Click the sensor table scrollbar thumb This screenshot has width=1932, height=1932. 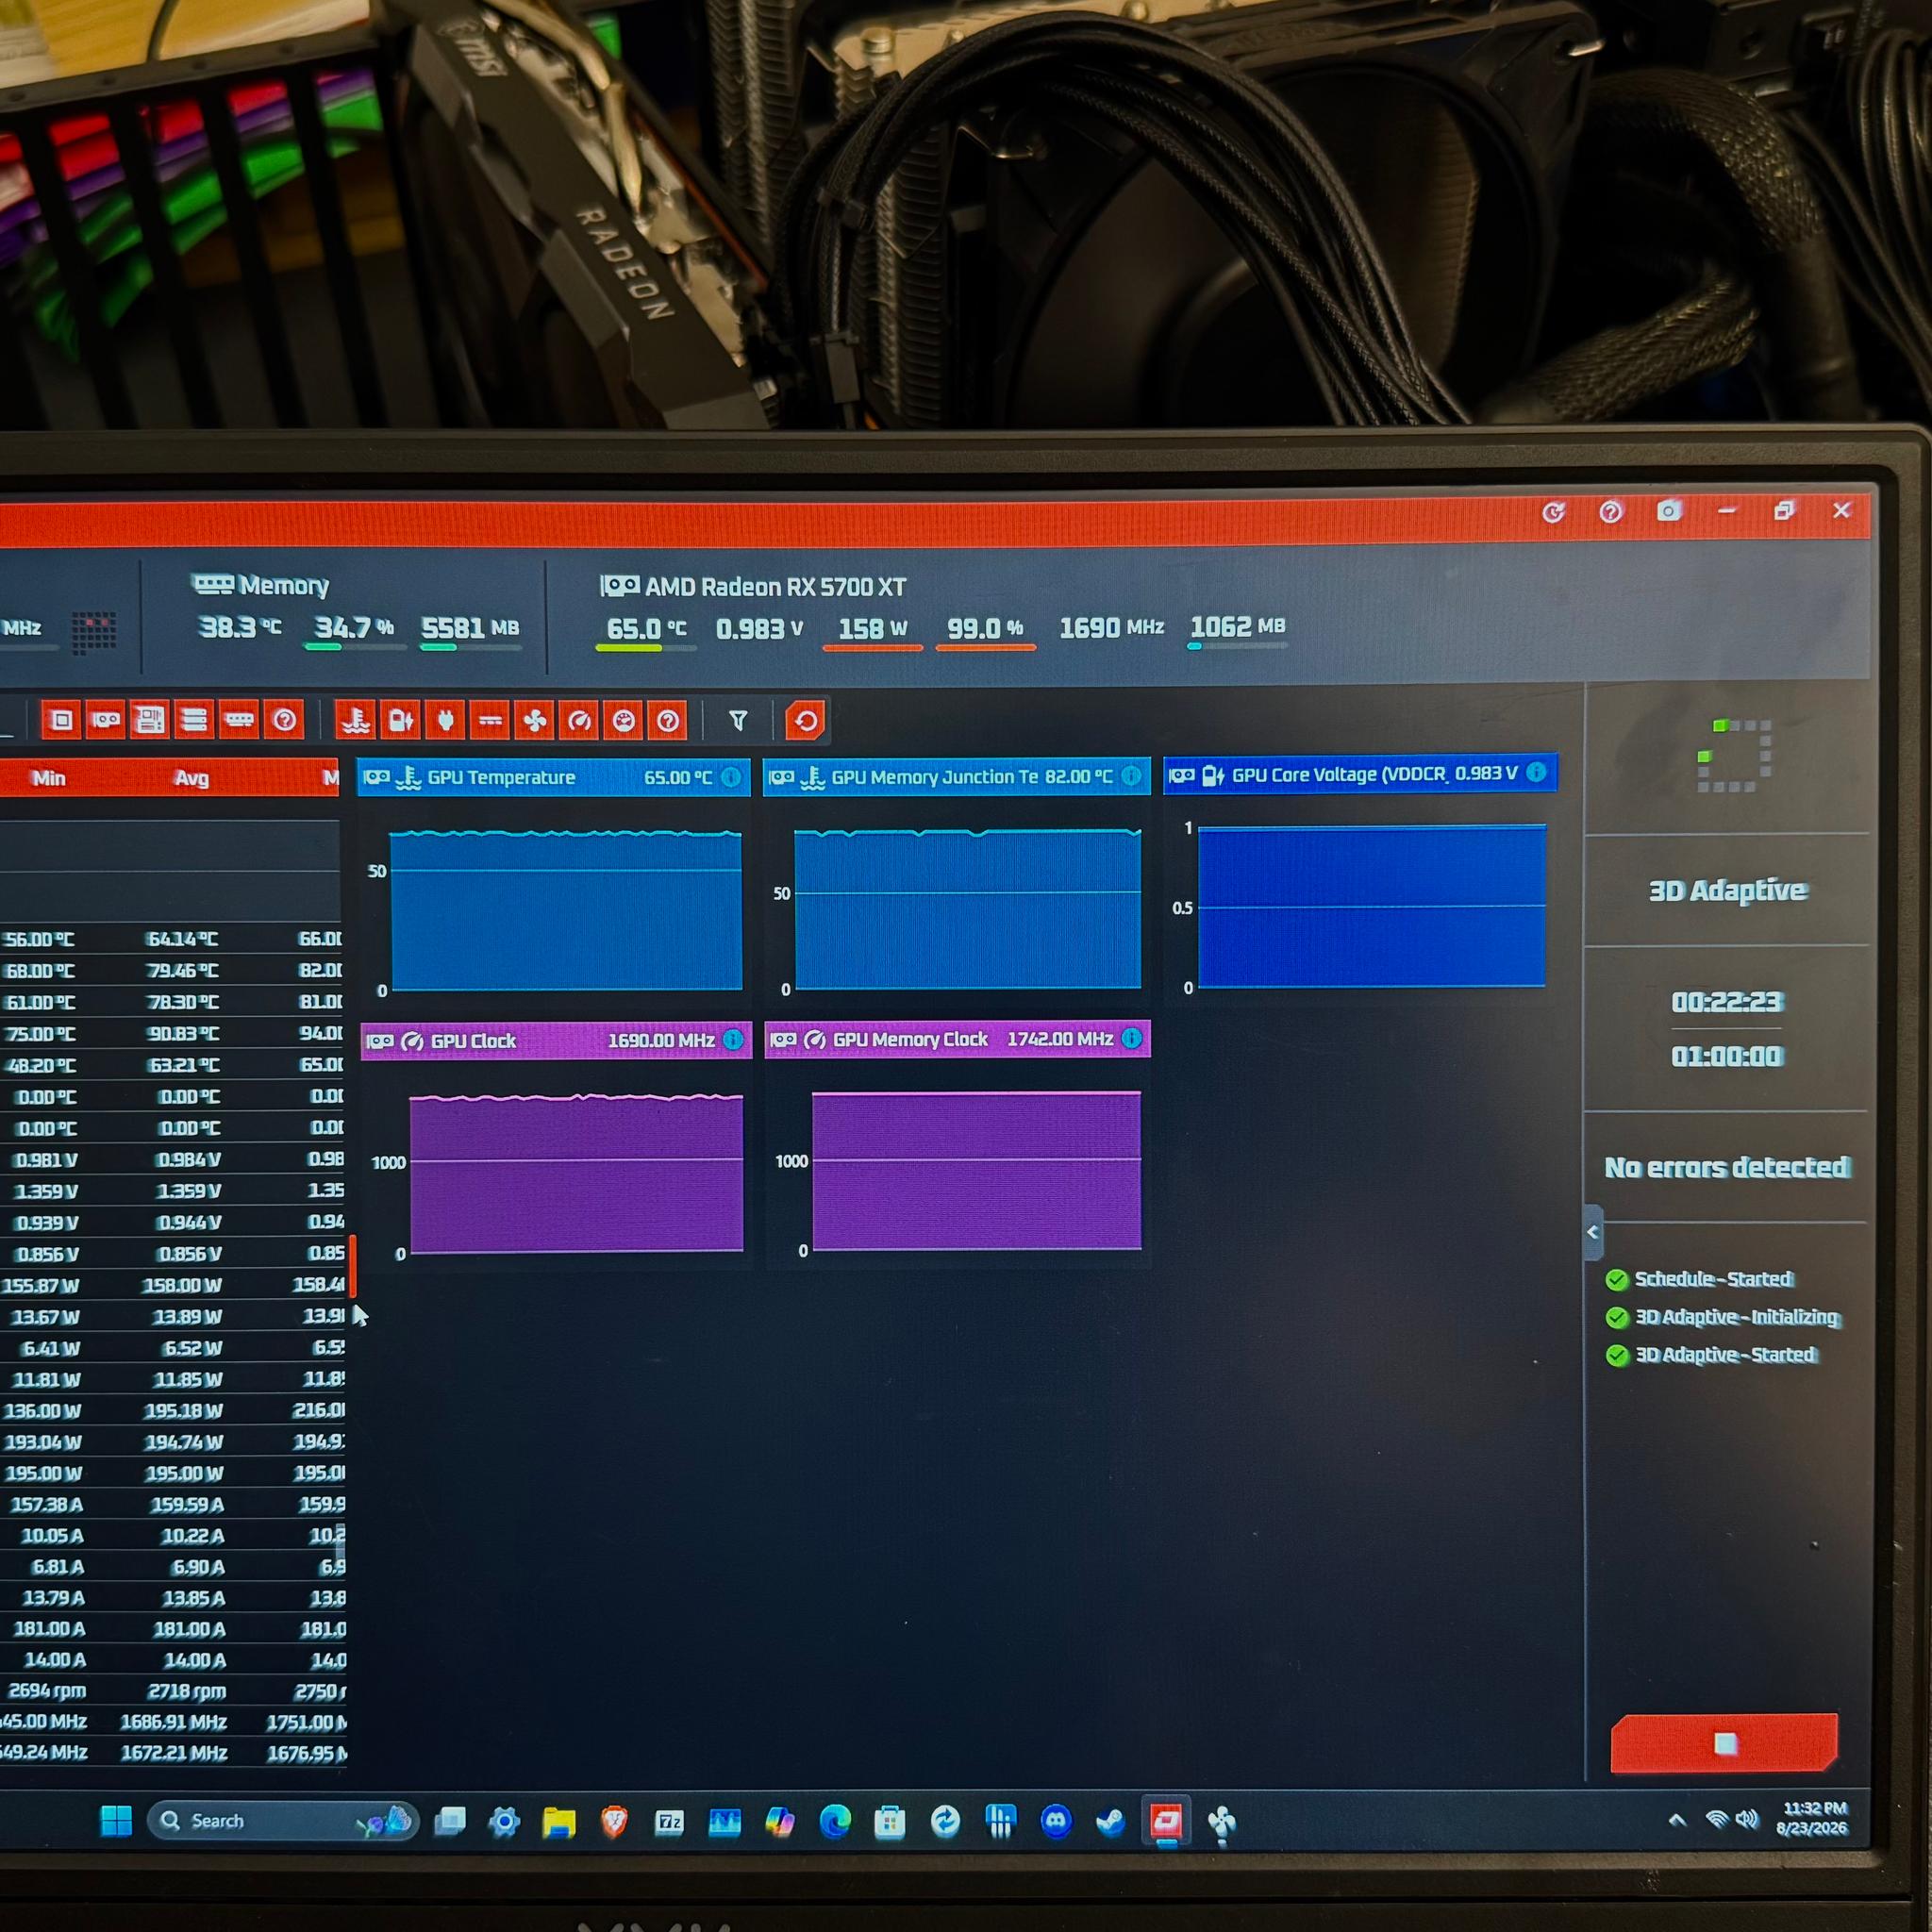[352, 1265]
